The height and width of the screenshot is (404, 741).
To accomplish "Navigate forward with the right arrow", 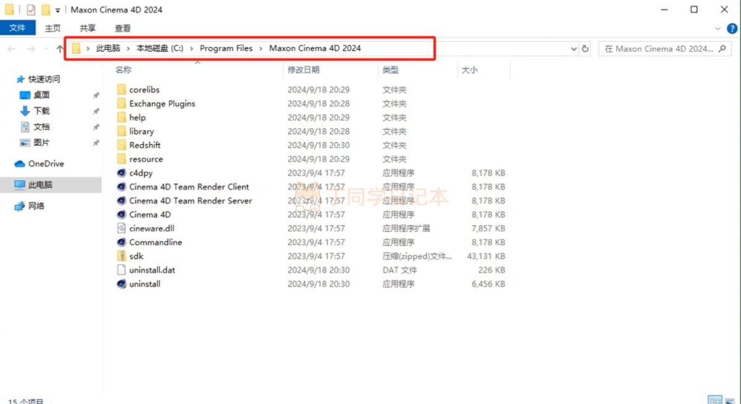I will tap(31, 48).
